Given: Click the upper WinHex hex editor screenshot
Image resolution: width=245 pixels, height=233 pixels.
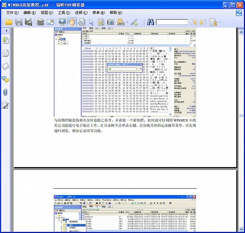Looking at the screenshot, I should tap(125, 72).
